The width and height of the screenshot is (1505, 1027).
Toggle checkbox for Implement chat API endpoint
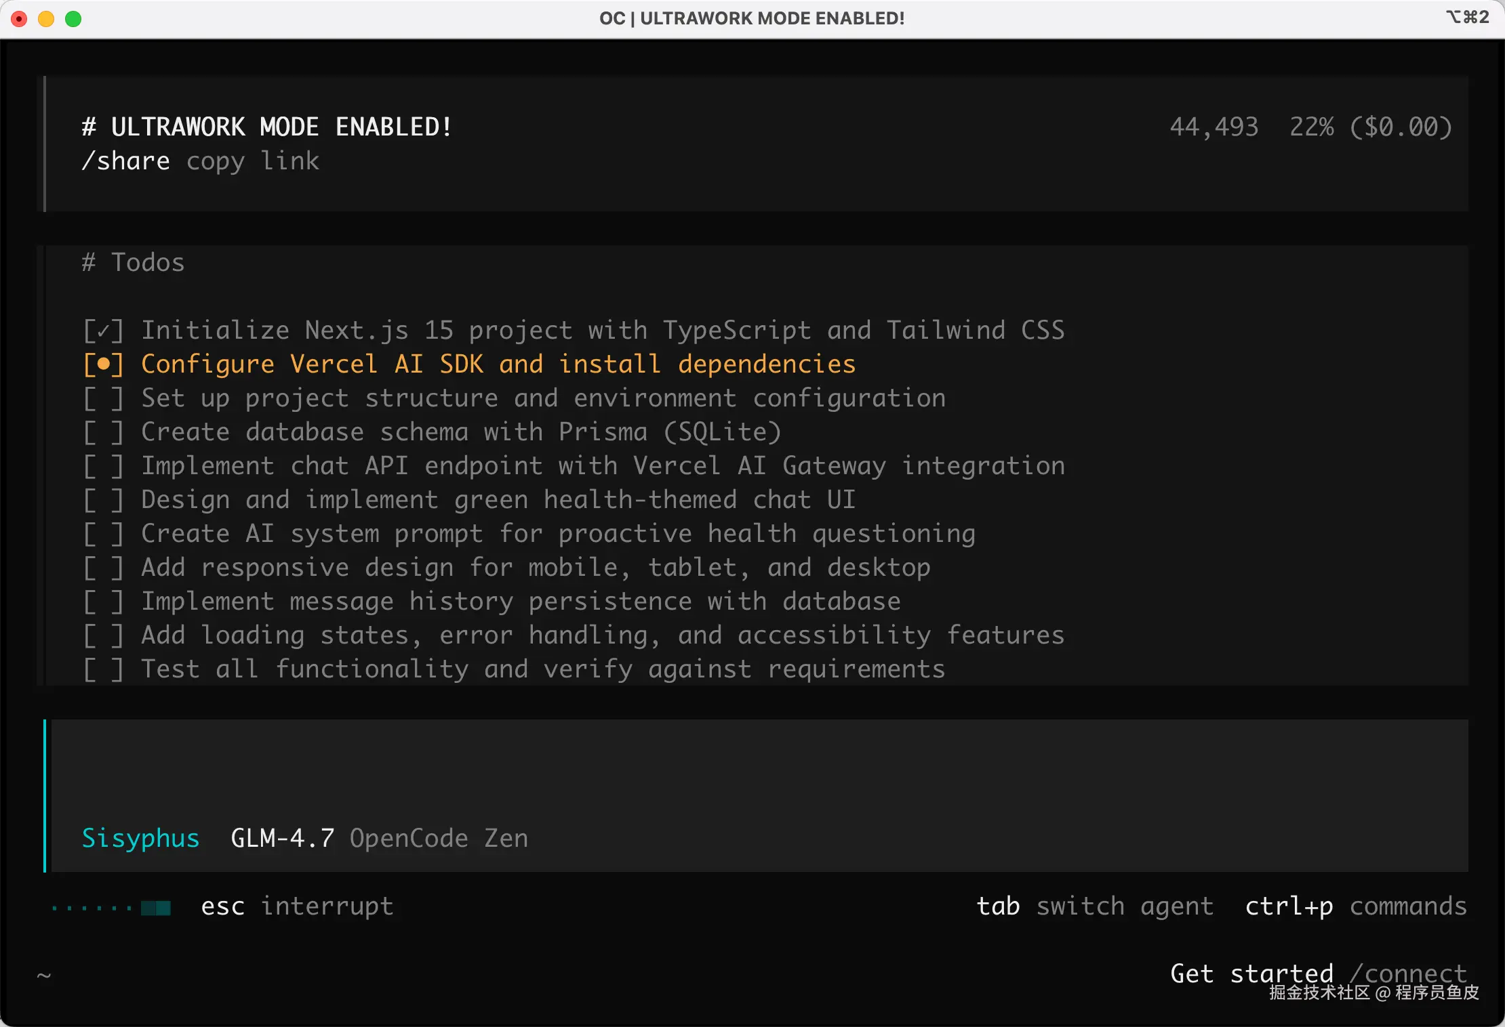103,466
